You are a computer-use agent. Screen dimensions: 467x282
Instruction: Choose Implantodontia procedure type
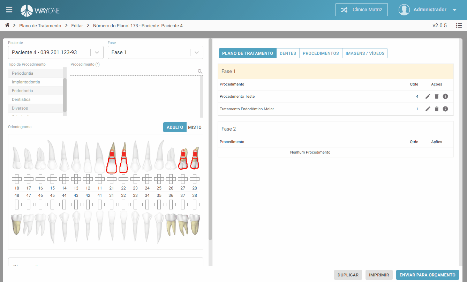point(36,82)
